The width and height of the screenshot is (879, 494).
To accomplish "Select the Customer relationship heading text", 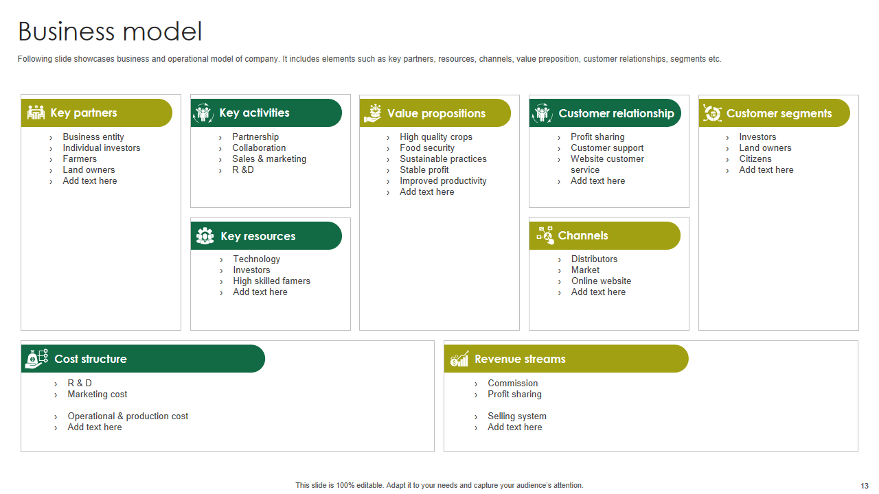I will point(616,113).
